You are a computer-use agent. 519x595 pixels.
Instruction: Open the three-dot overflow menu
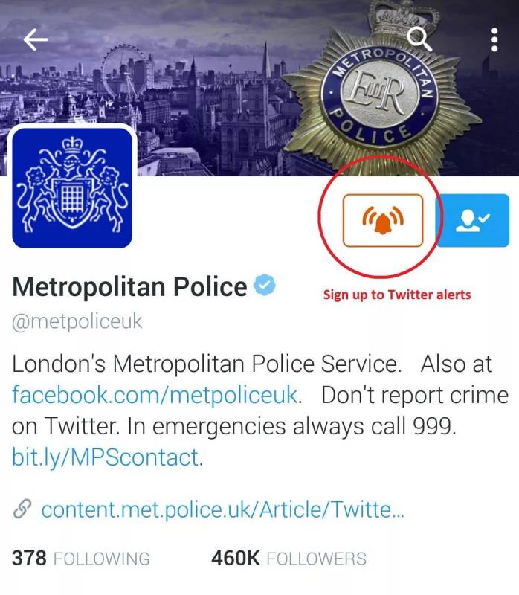(x=494, y=39)
